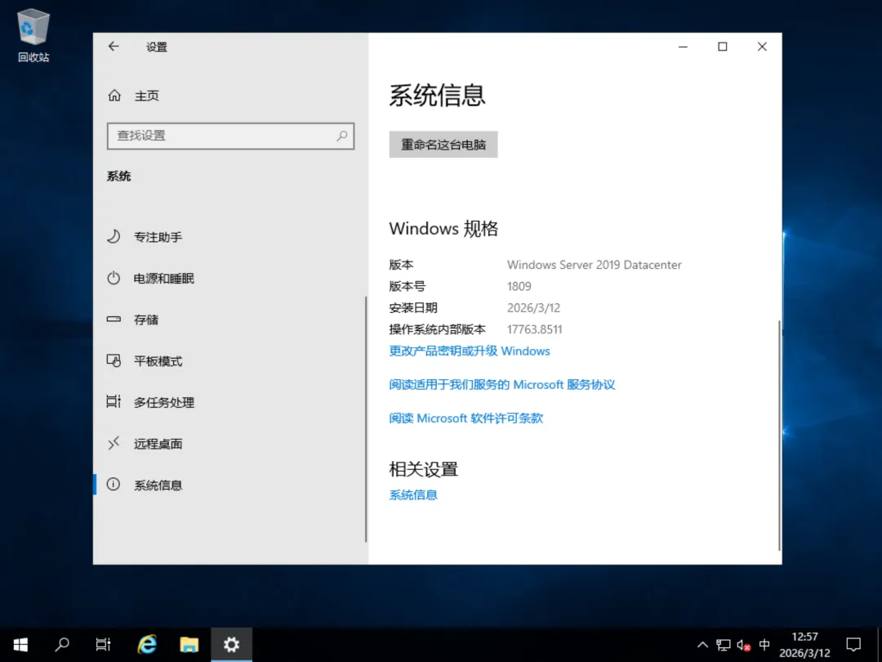Image resolution: width=882 pixels, height=662 pixels.
Task: Select the version number '1809'
Action: 519,286
